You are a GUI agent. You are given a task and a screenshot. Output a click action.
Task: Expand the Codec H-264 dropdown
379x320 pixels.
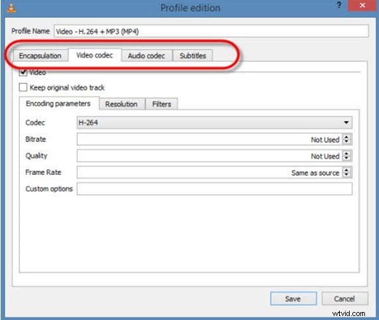pyautogui.click(x=214, y=122)
